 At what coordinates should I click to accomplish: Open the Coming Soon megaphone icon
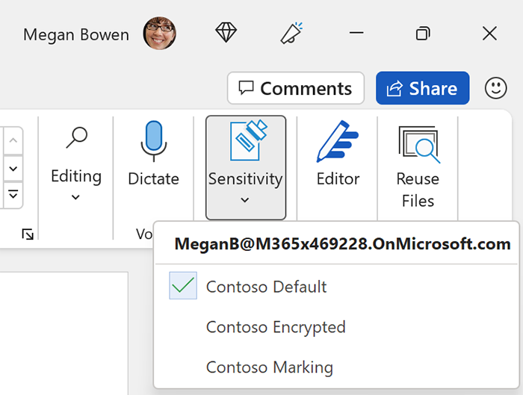(x=290, y=33)
